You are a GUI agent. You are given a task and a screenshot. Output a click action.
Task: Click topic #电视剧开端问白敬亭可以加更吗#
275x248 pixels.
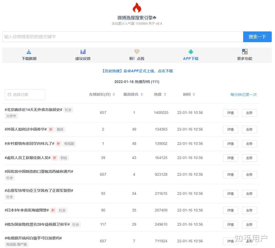pyautogui.click(x=33, y=238)
